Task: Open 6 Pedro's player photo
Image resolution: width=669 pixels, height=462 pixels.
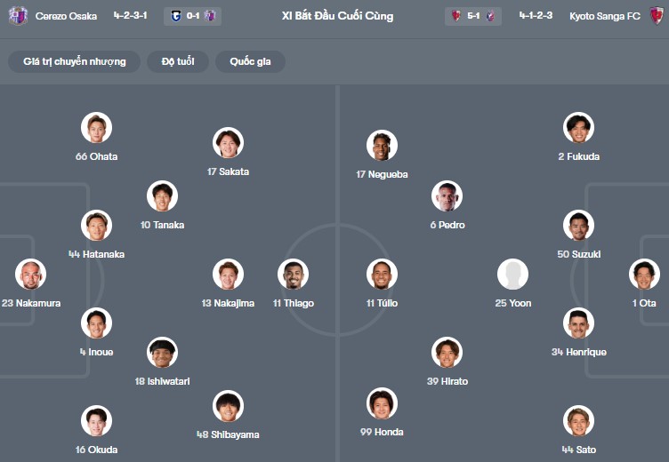Action: click(447, 196)
